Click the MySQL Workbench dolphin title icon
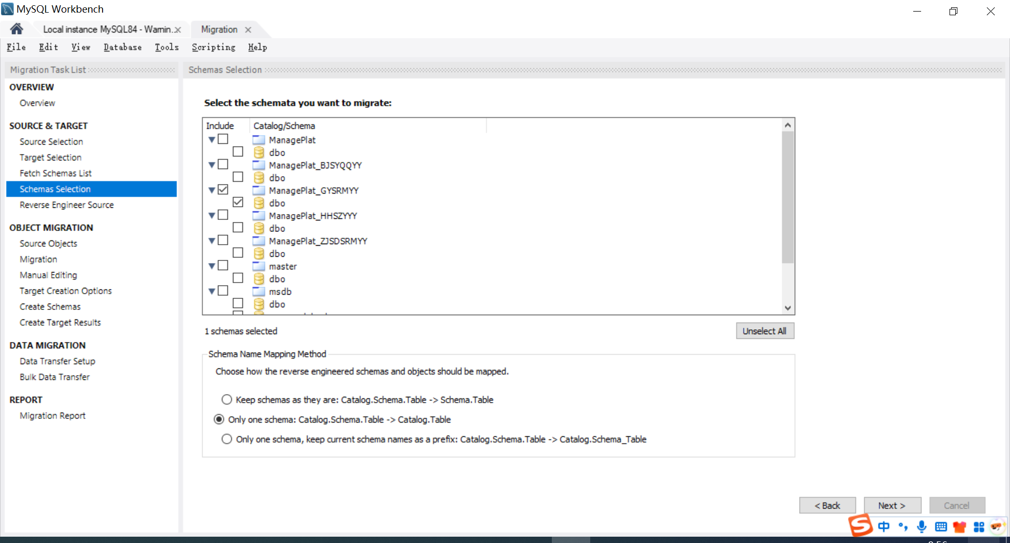 7,8
